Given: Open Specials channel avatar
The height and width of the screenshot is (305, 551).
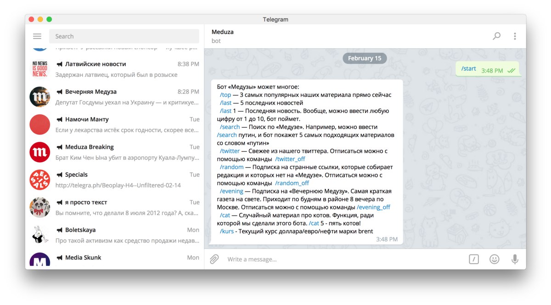Looking at the screenshot, I should click(40, 180).
